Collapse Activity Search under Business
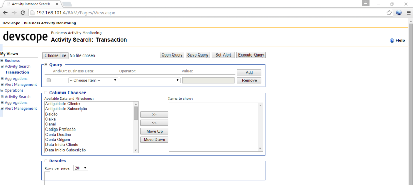The height and width of the screenshot is (185, 413). (2, 67)
